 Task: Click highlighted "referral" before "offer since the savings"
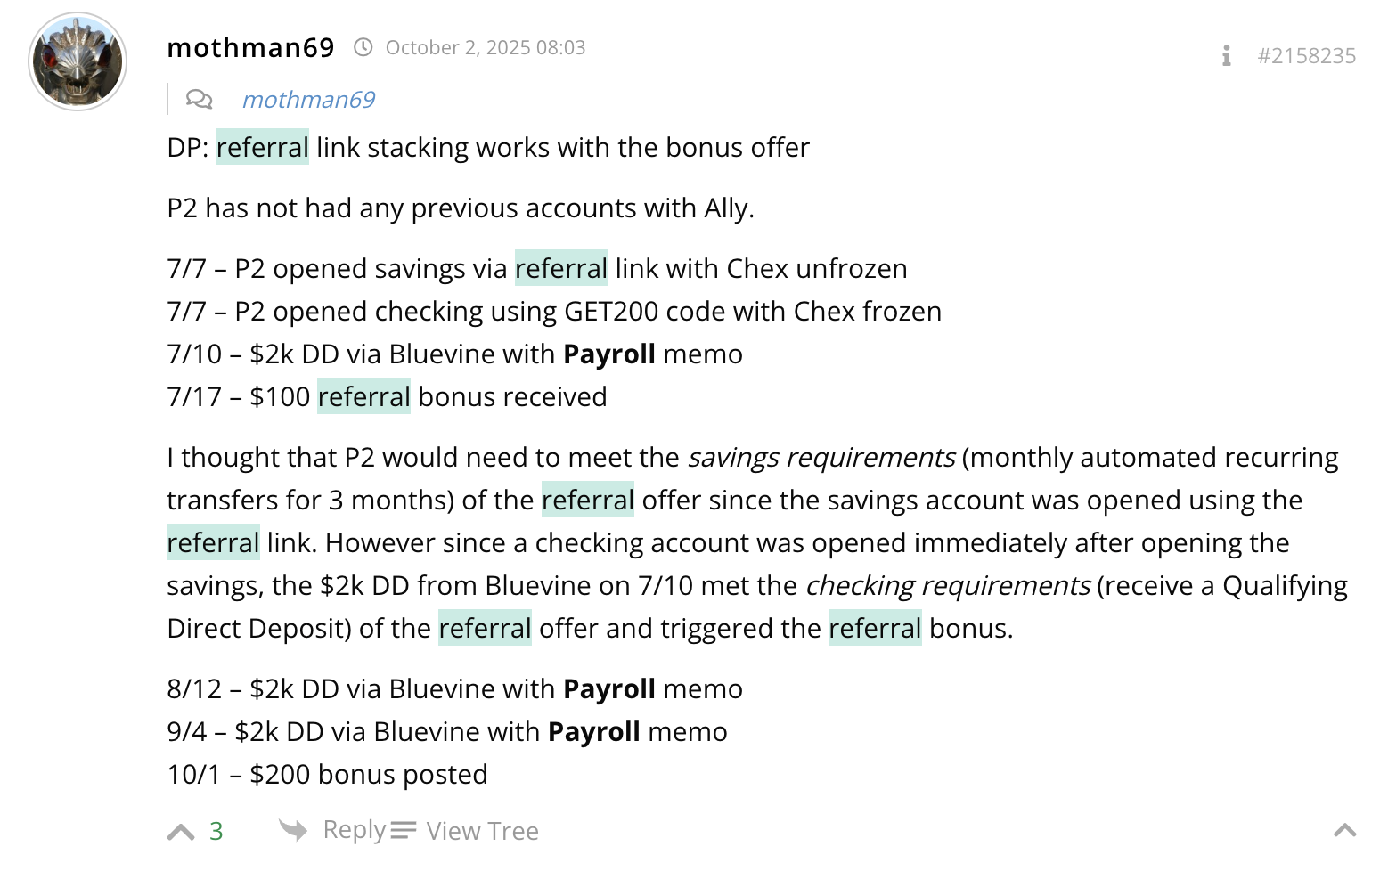[x=588, y=500]
